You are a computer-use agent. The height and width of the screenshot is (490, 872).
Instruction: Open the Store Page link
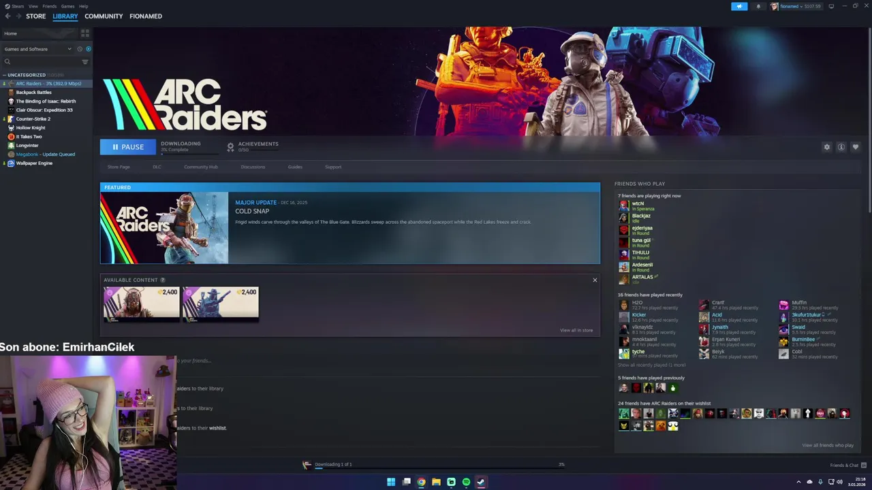(x=119, y=167)
